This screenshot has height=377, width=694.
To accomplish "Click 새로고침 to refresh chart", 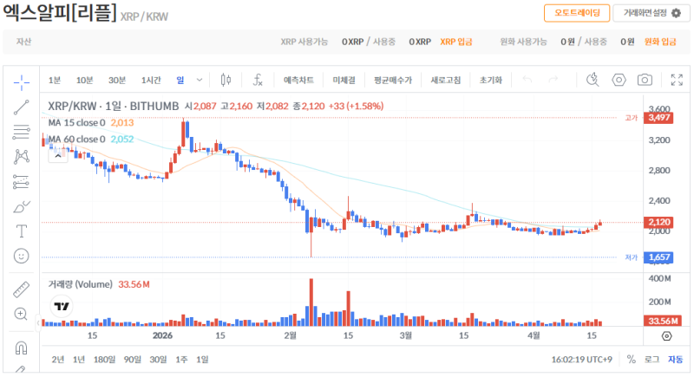I will click(x=446, y=80).
